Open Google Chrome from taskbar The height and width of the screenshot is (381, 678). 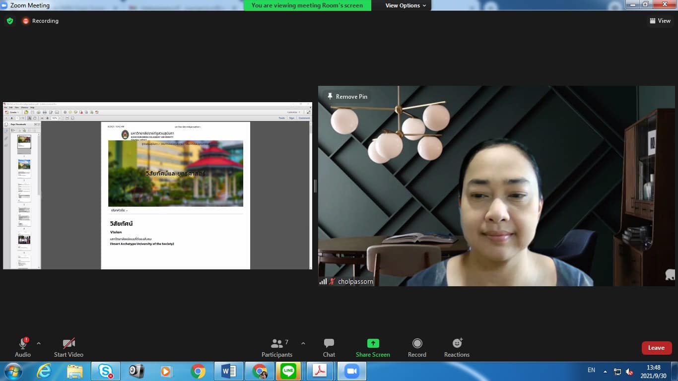click(198, 371)
